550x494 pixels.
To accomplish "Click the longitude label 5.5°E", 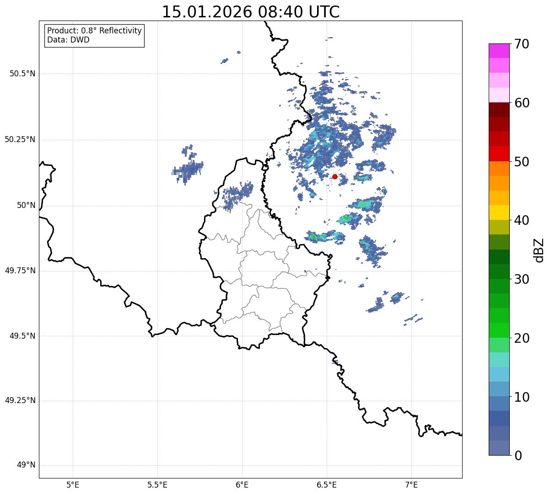I will click(157, 485).
